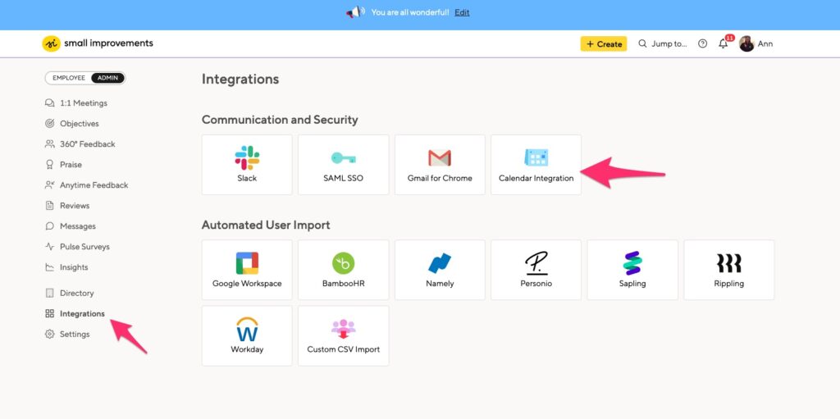Click the Ann username label
This screenshot has height=419, width=840.
[x=765, y=44]
